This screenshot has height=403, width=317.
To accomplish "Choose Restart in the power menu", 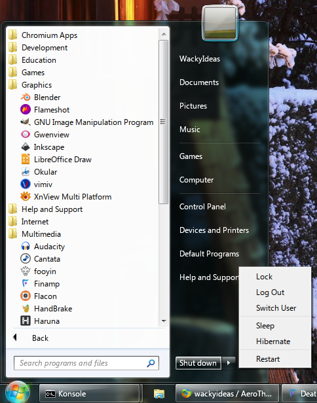I will (275, 359).
